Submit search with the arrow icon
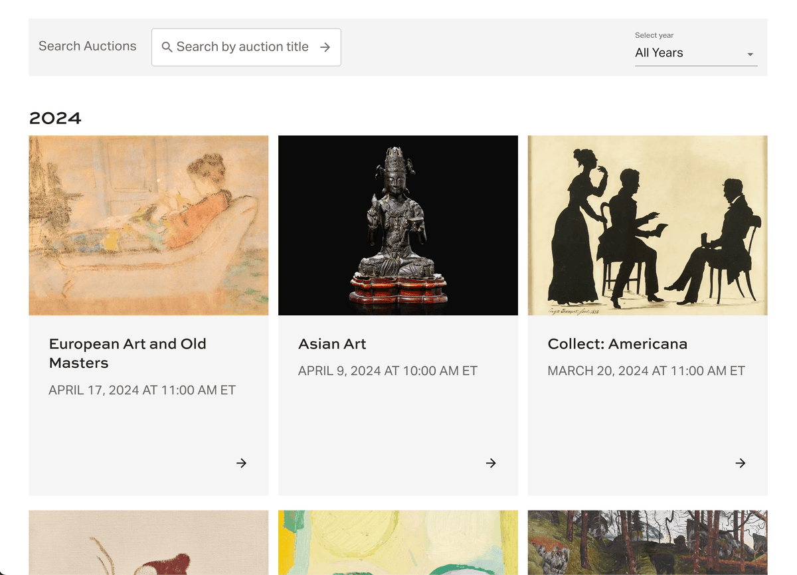 tap(325, 47)
